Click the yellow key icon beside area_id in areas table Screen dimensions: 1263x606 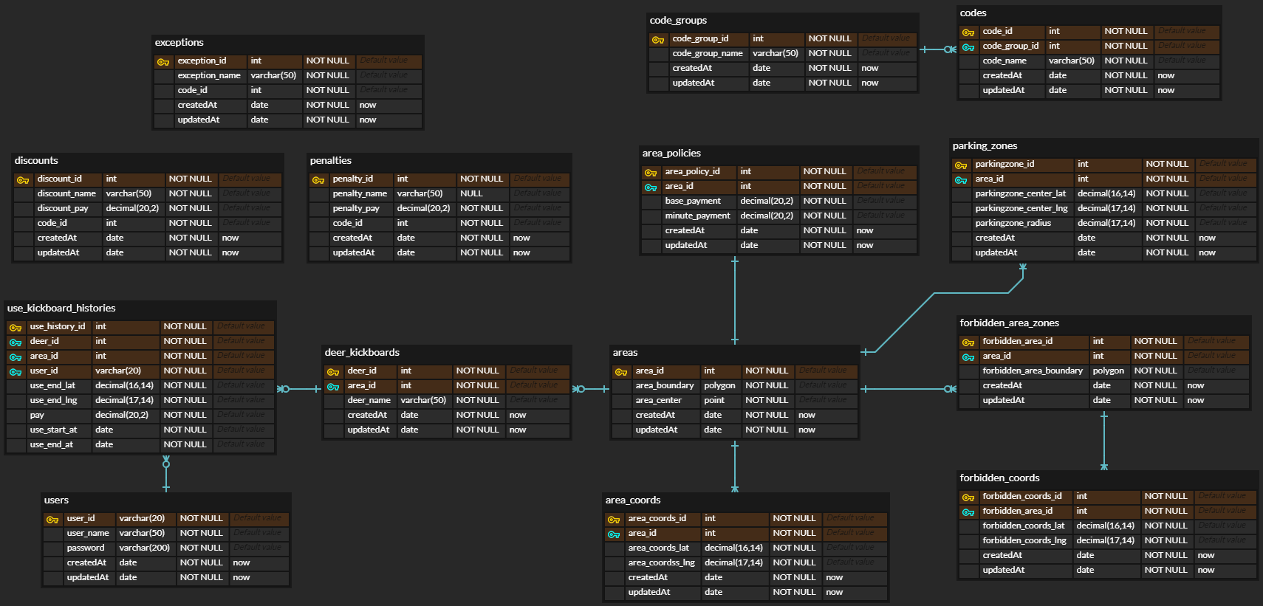point(621,372)
